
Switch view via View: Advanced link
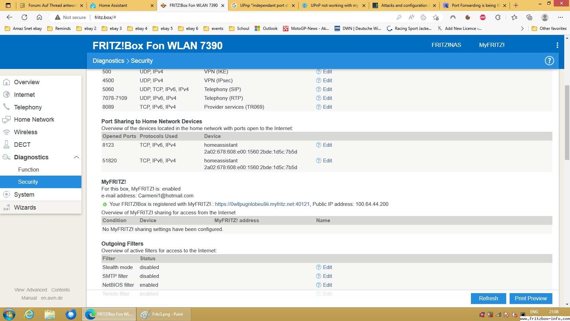pos(31,290)
